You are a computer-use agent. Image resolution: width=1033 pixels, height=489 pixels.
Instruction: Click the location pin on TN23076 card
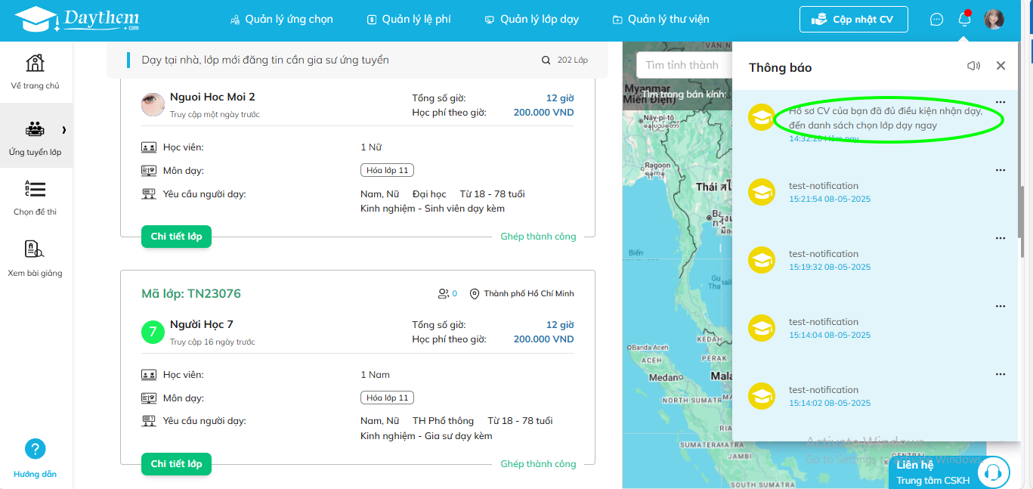[x=475, y=293]
